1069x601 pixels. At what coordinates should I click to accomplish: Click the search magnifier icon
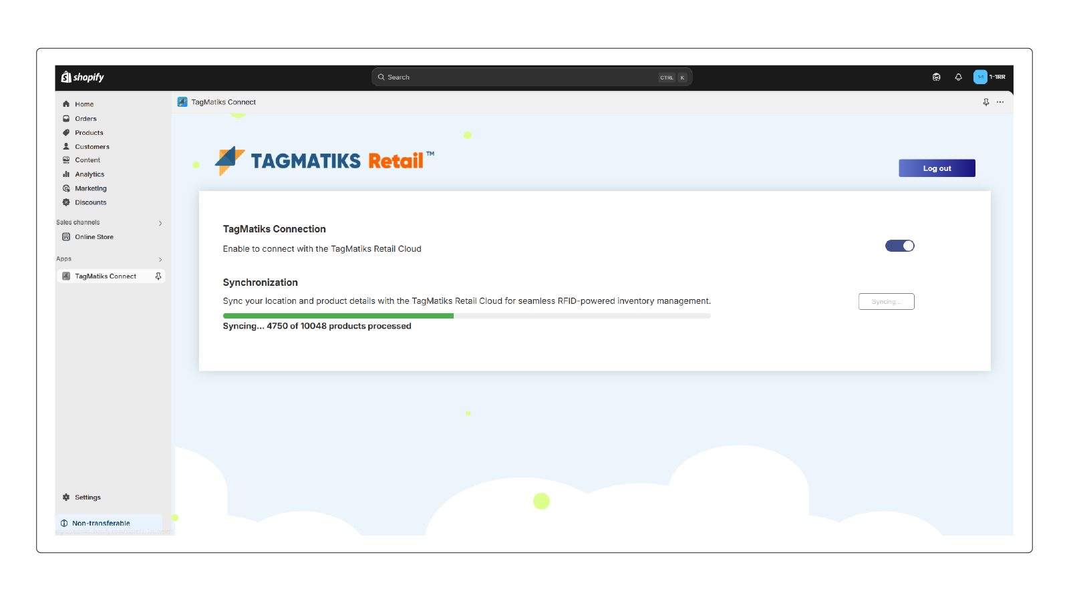(x=381, y=77)
